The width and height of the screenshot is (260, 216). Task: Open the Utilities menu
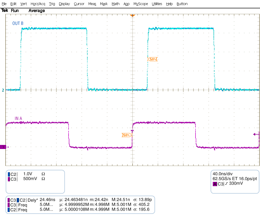coord(157,4)
